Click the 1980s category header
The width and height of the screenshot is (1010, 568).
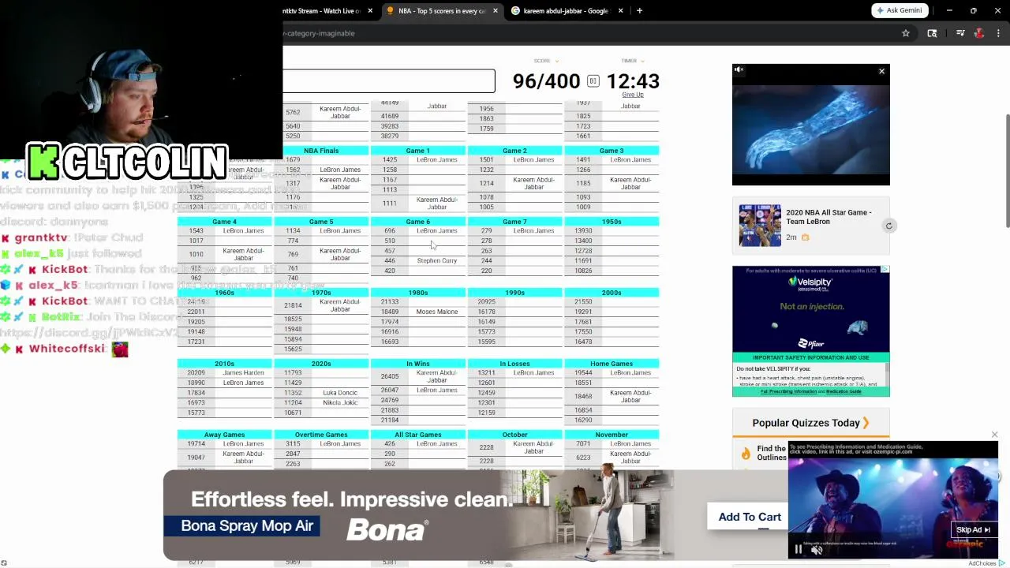(x=418, y=293)
